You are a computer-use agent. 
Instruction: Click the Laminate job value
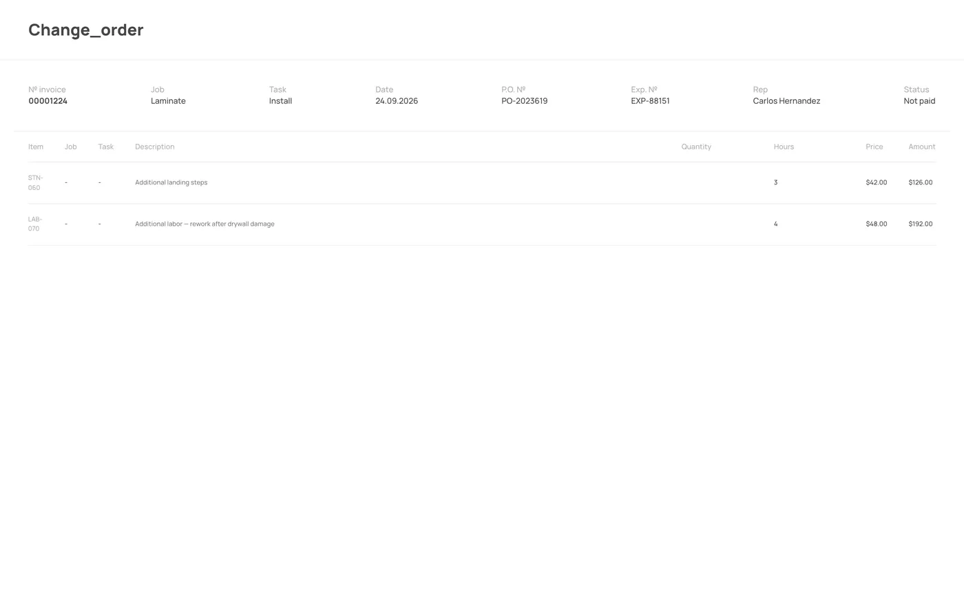coord(168,101)
